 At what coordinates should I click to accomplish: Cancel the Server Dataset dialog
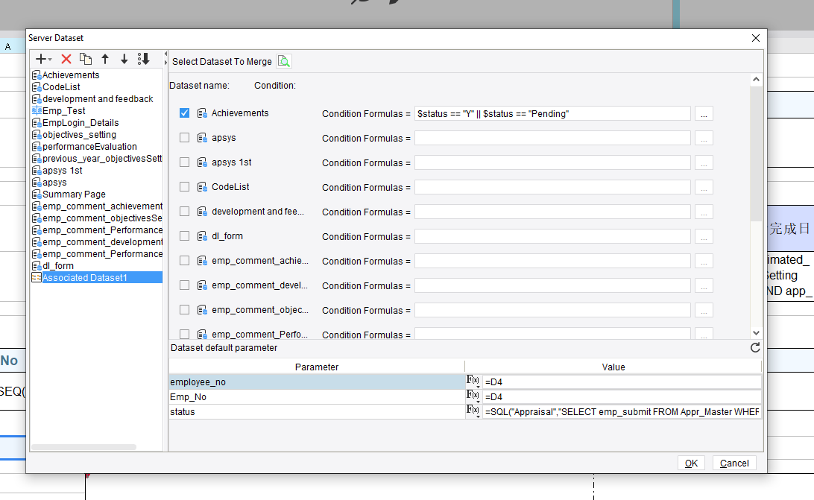[x=734, y=463]
